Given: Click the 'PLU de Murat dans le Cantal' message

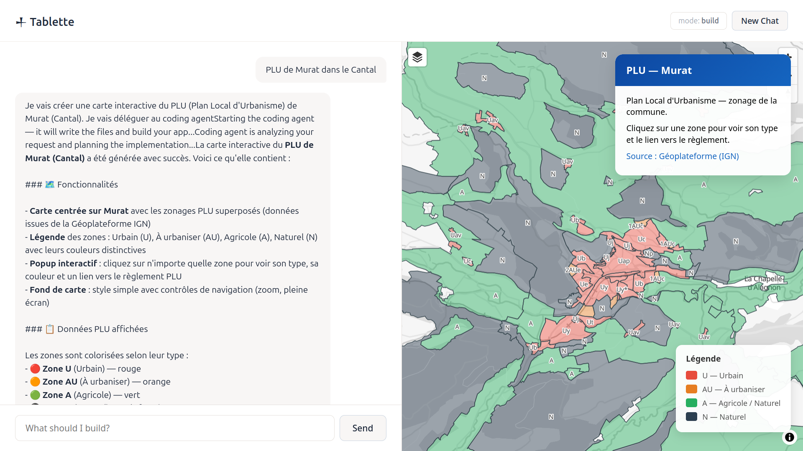Looking at the screenshot, I should pos(321,70).
